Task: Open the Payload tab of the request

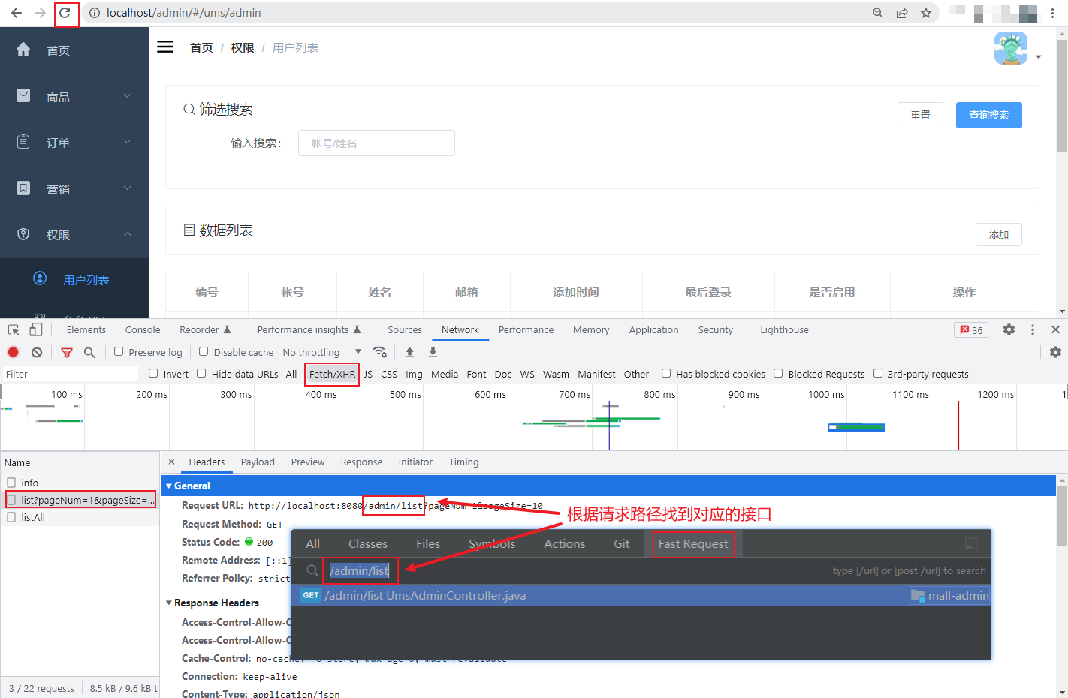Action: [258, 462]
